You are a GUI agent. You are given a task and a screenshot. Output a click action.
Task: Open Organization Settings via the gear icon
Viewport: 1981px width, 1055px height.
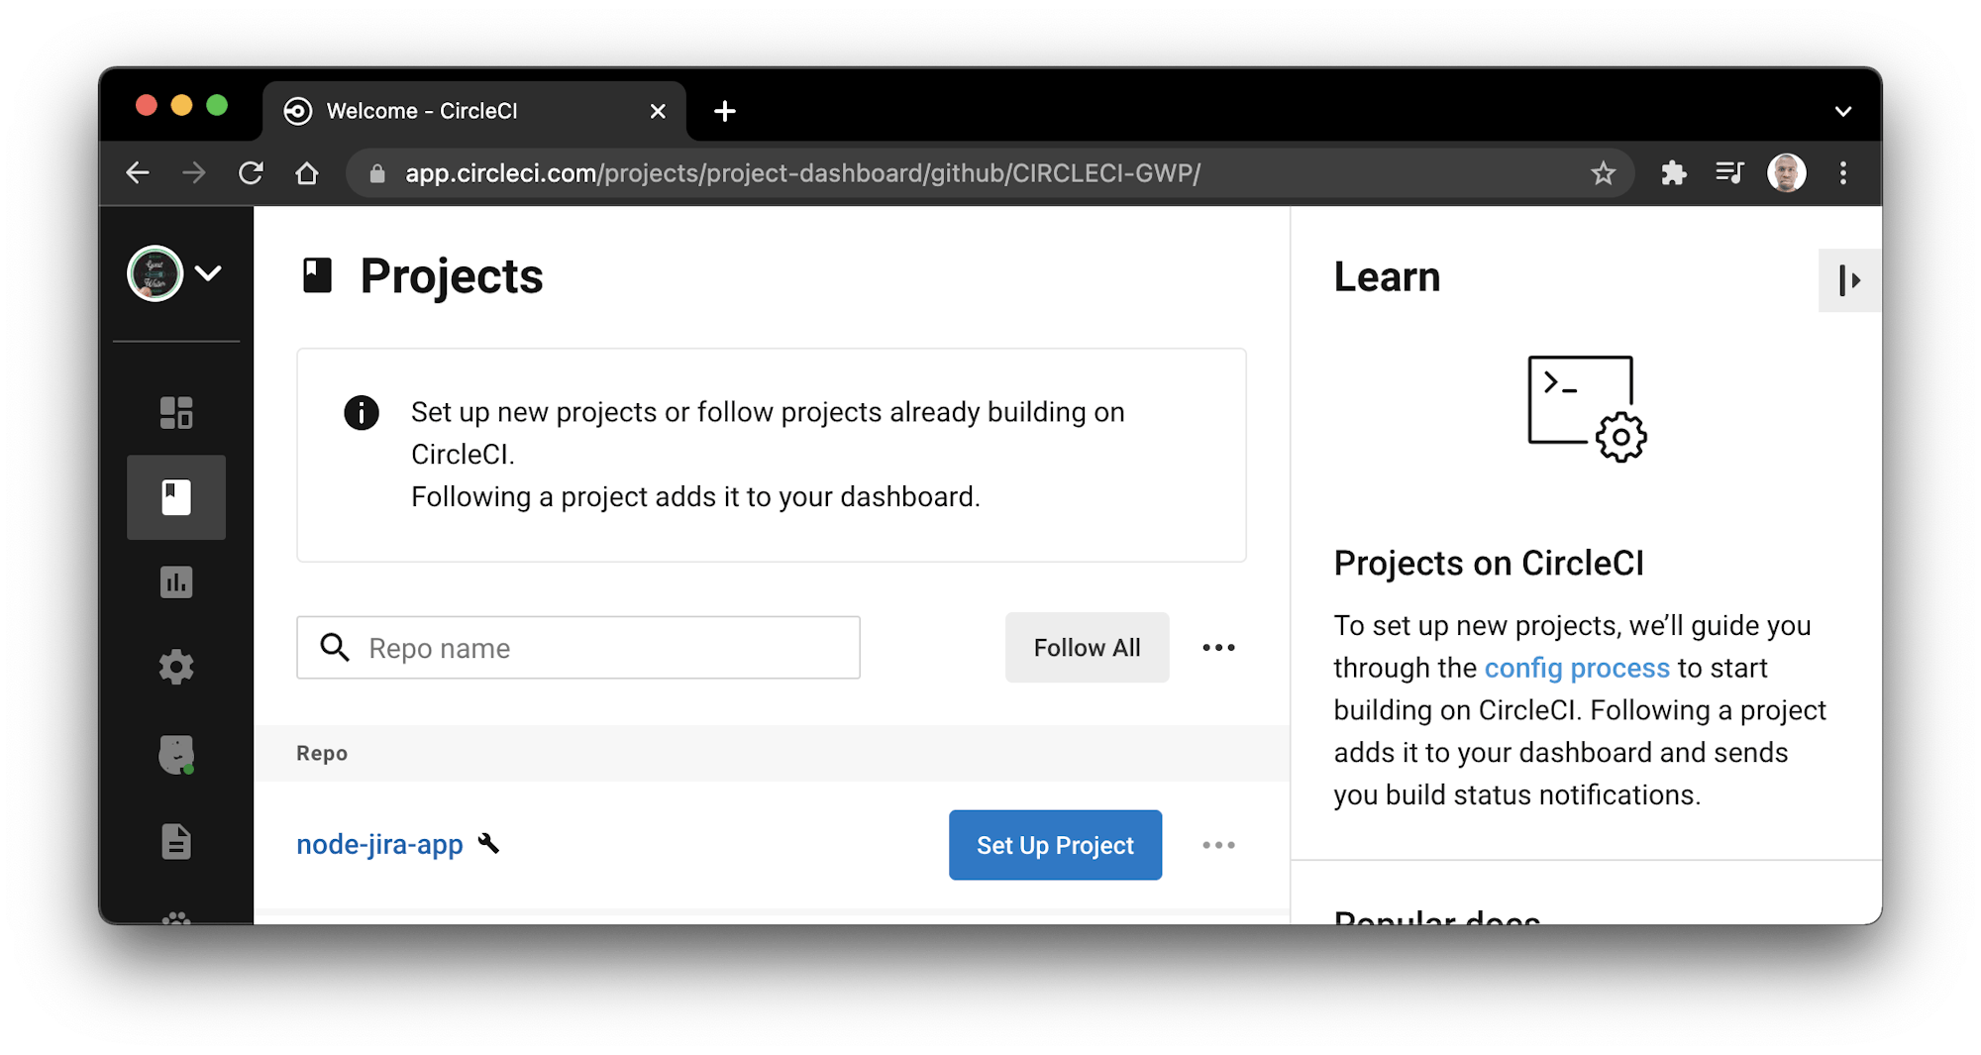tap(176, 667)
